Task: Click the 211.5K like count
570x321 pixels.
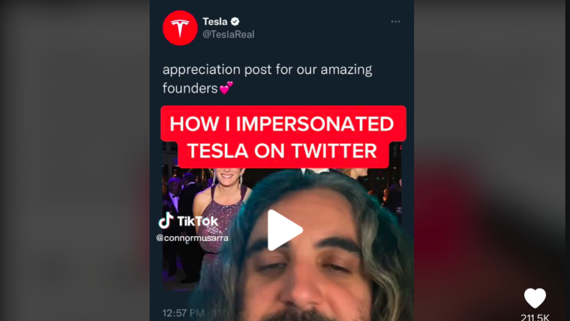Action: (x=535, y=317)
